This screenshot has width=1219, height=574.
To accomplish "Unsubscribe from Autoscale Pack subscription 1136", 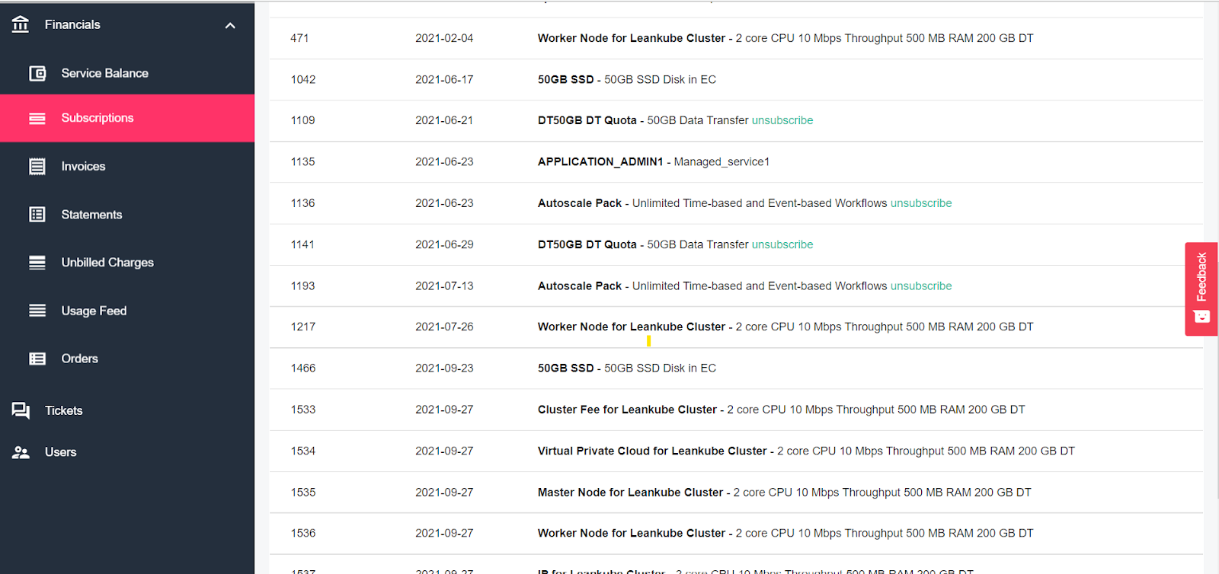I will click(x=921, y=203).
